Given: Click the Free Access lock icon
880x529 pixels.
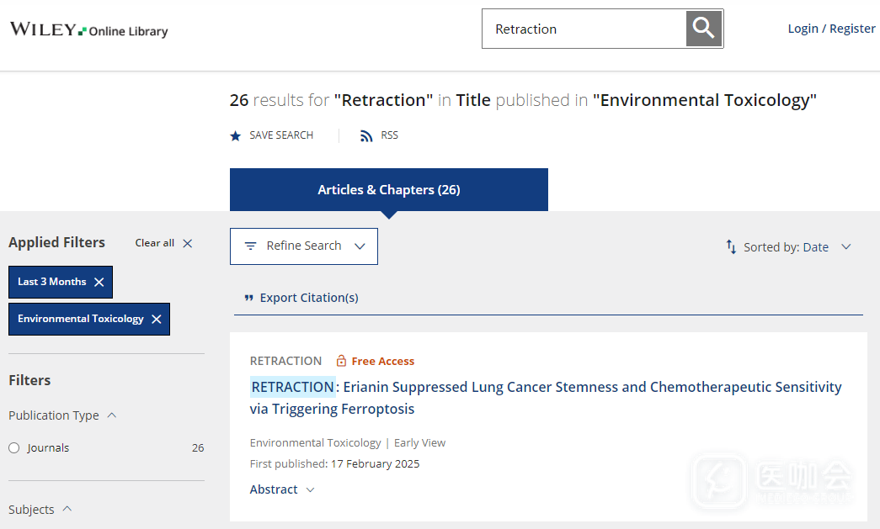Looking at the screenshot, I should coord(341,361).
